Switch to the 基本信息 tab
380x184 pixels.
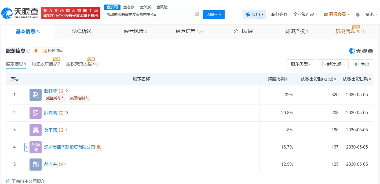28,31
